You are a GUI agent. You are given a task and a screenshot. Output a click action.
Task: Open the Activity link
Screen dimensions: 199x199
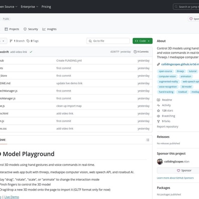166,105
